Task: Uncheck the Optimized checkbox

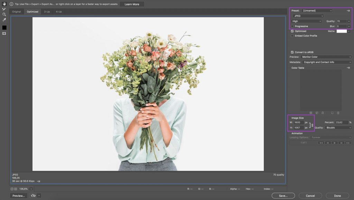Action: click(x=292, y=31)
